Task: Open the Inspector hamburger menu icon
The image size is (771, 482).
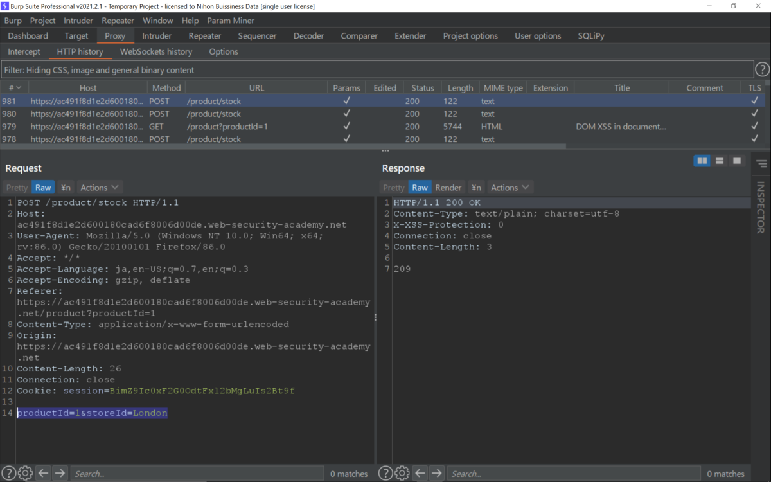Action: (761, 165)
